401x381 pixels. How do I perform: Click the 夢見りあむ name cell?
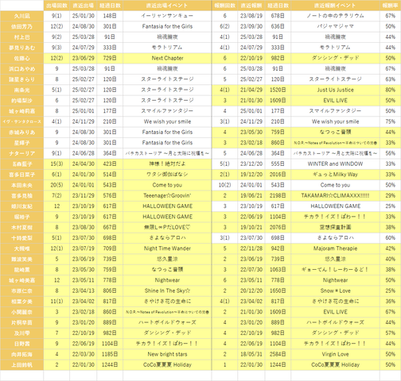tap(22, 48)
